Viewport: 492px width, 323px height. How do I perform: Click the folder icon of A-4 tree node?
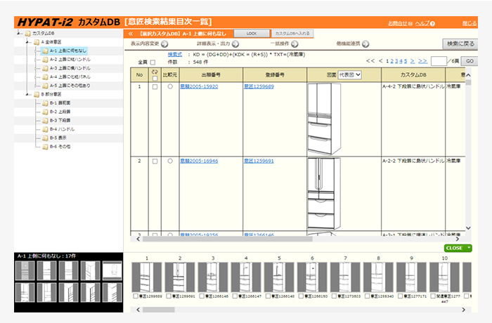point(45,77)
